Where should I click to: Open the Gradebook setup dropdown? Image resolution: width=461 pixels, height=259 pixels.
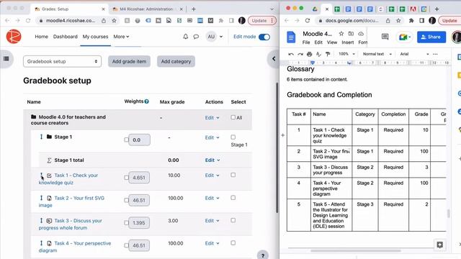click(x=63, y=61)
